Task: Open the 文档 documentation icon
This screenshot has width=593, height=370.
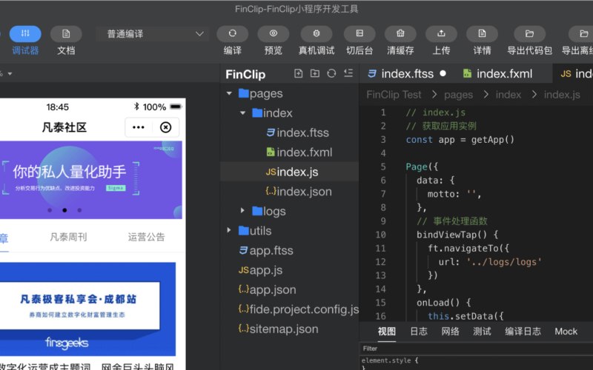Action: point(66,34)
